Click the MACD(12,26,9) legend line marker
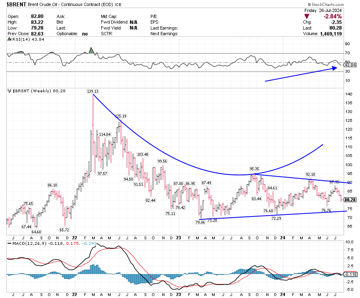Viewport: 360px width, 298px height. 10,243
